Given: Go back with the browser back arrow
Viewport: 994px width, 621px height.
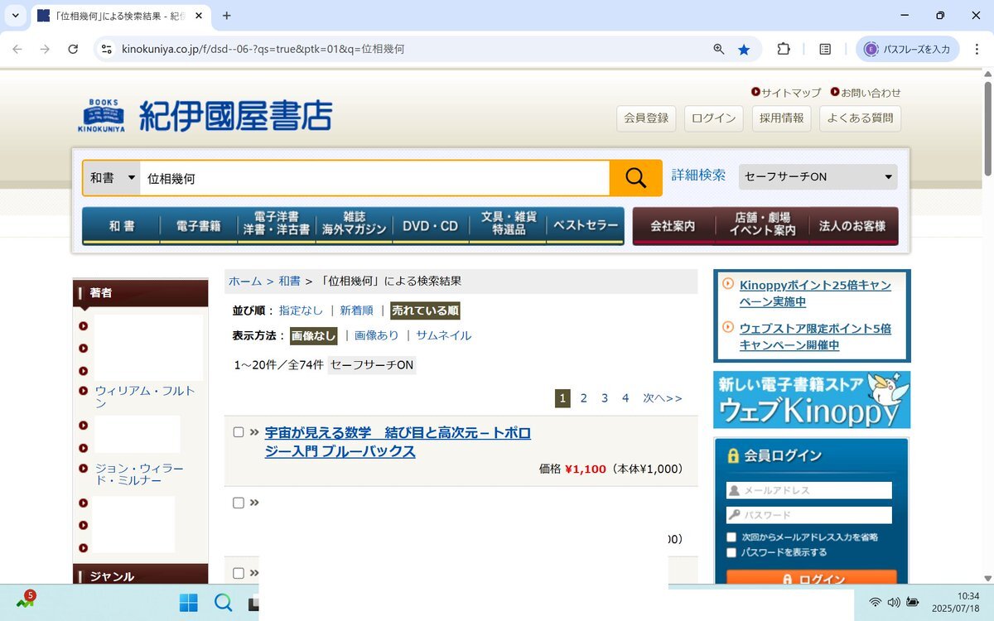Looking at the screenshot, I should [17, 50].
